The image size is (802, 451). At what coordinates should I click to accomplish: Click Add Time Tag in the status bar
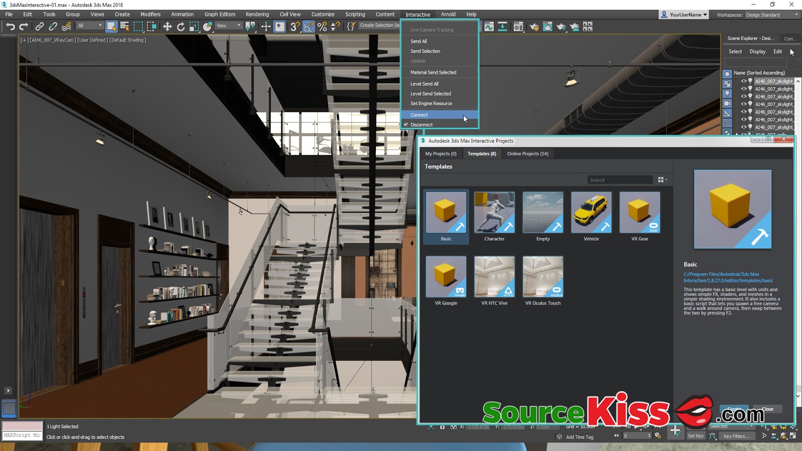(x=579, y=437)
